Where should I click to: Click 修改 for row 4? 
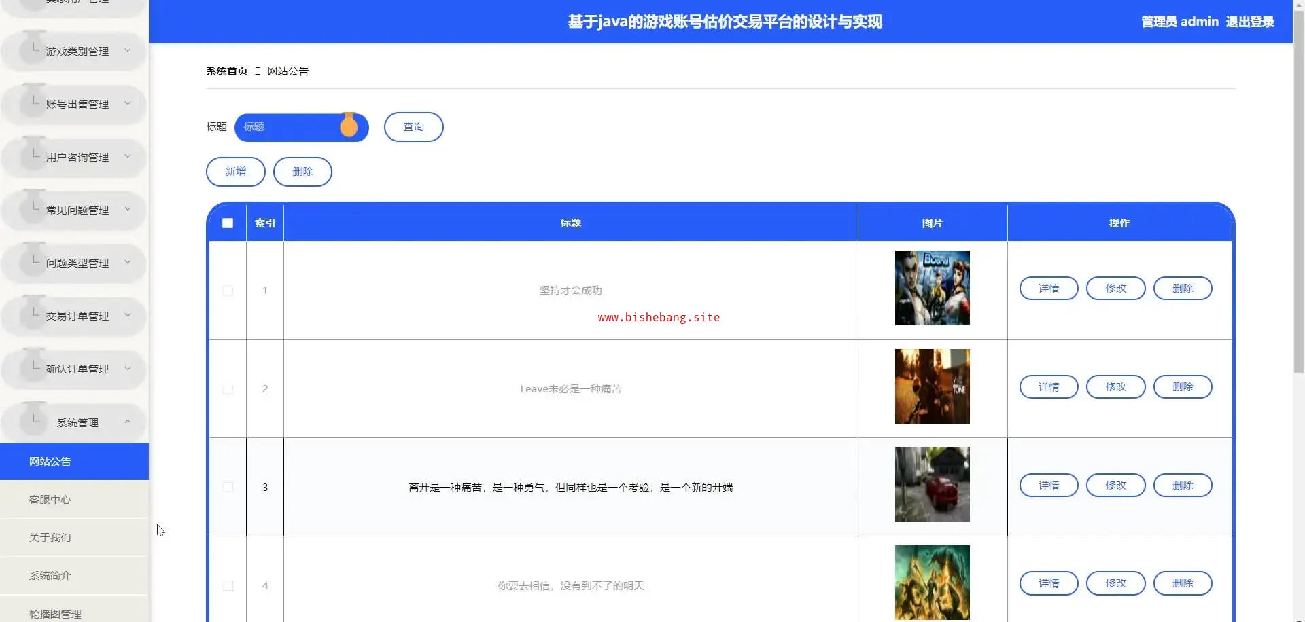tap(1116, 583)
